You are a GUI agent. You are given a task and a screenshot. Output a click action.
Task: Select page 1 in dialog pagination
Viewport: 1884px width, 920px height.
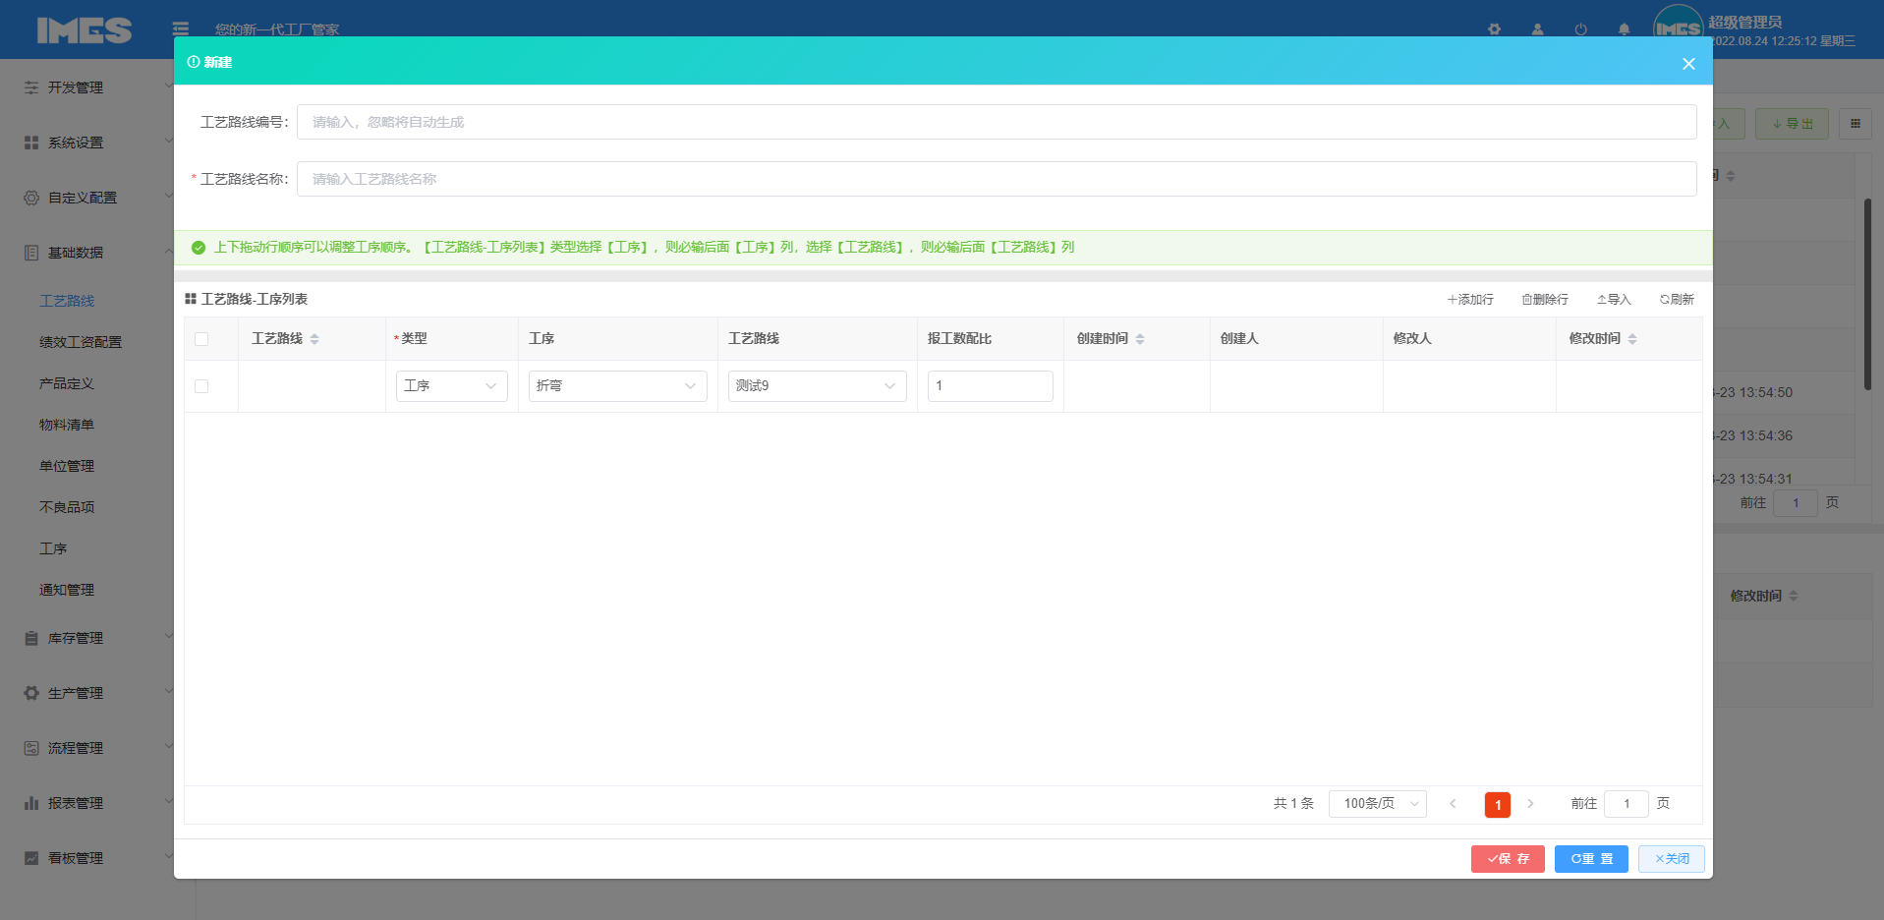click(x=1498, y=805)
